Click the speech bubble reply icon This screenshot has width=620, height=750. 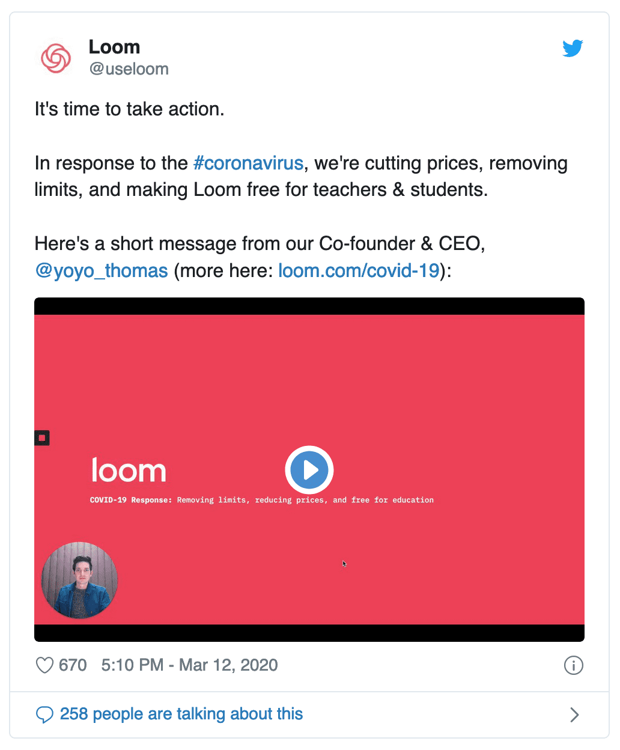(44, 715)
